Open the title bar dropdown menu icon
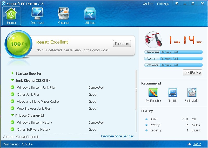This screenshot has height=148, width=208. 177,3
